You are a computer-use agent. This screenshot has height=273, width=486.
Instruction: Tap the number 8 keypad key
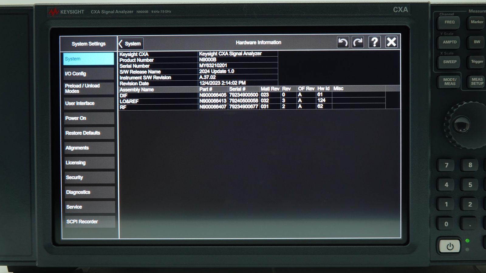pos(470,165)
